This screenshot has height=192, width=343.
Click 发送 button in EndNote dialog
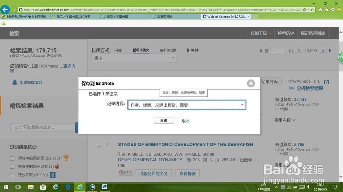[x=164, y=121]
